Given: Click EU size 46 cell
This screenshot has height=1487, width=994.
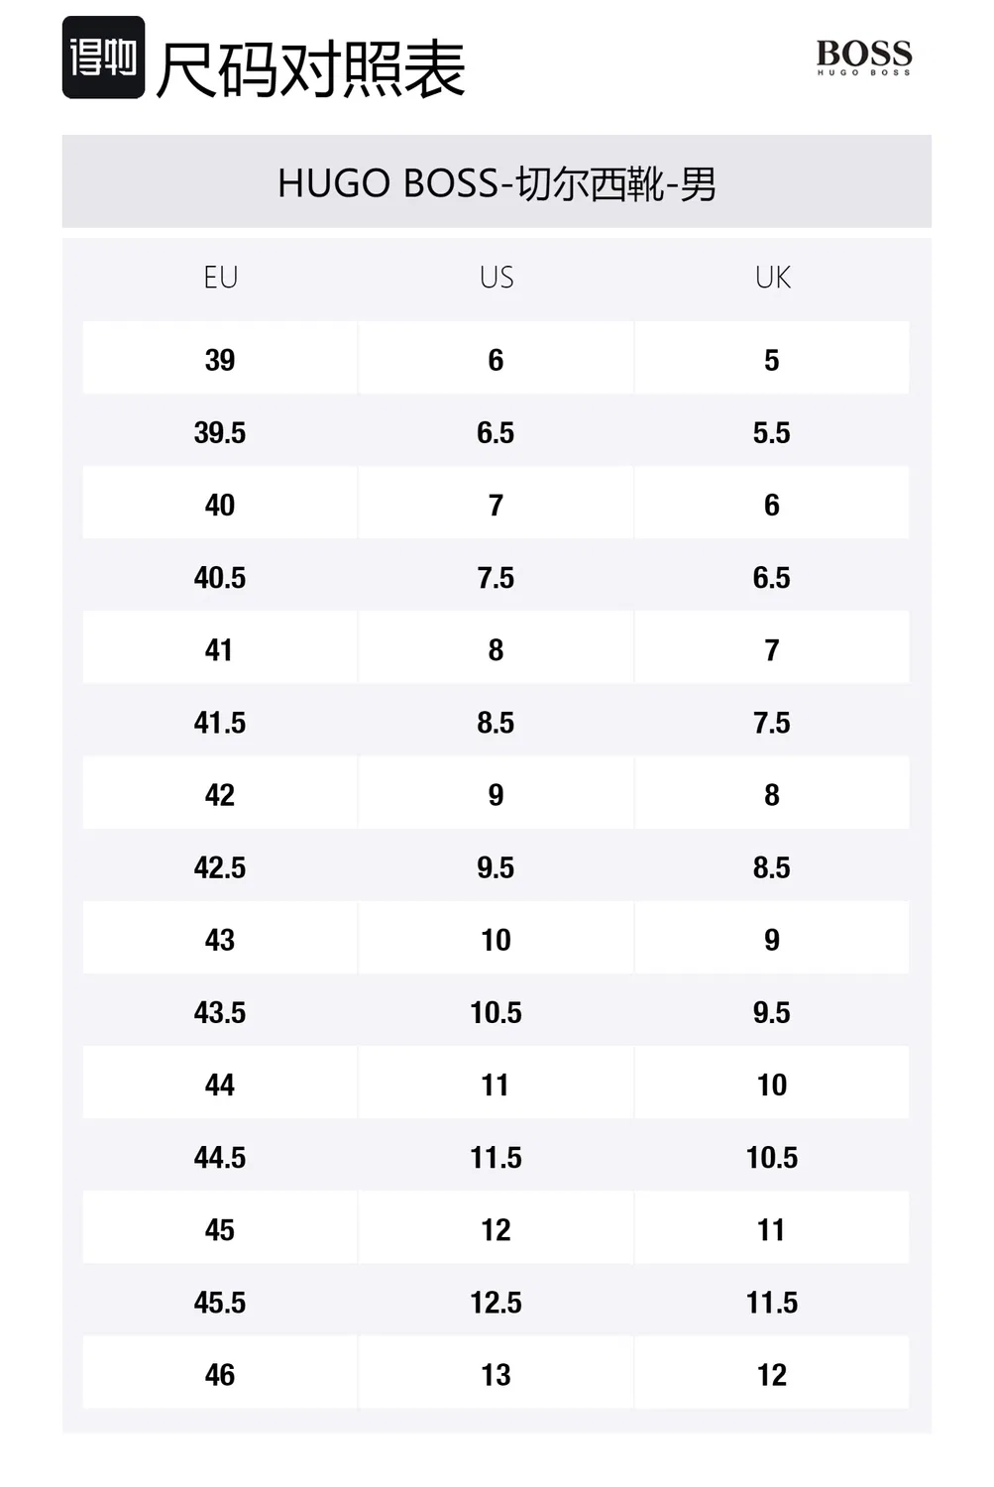Looking at the screenshot, I should point(220,1374).
